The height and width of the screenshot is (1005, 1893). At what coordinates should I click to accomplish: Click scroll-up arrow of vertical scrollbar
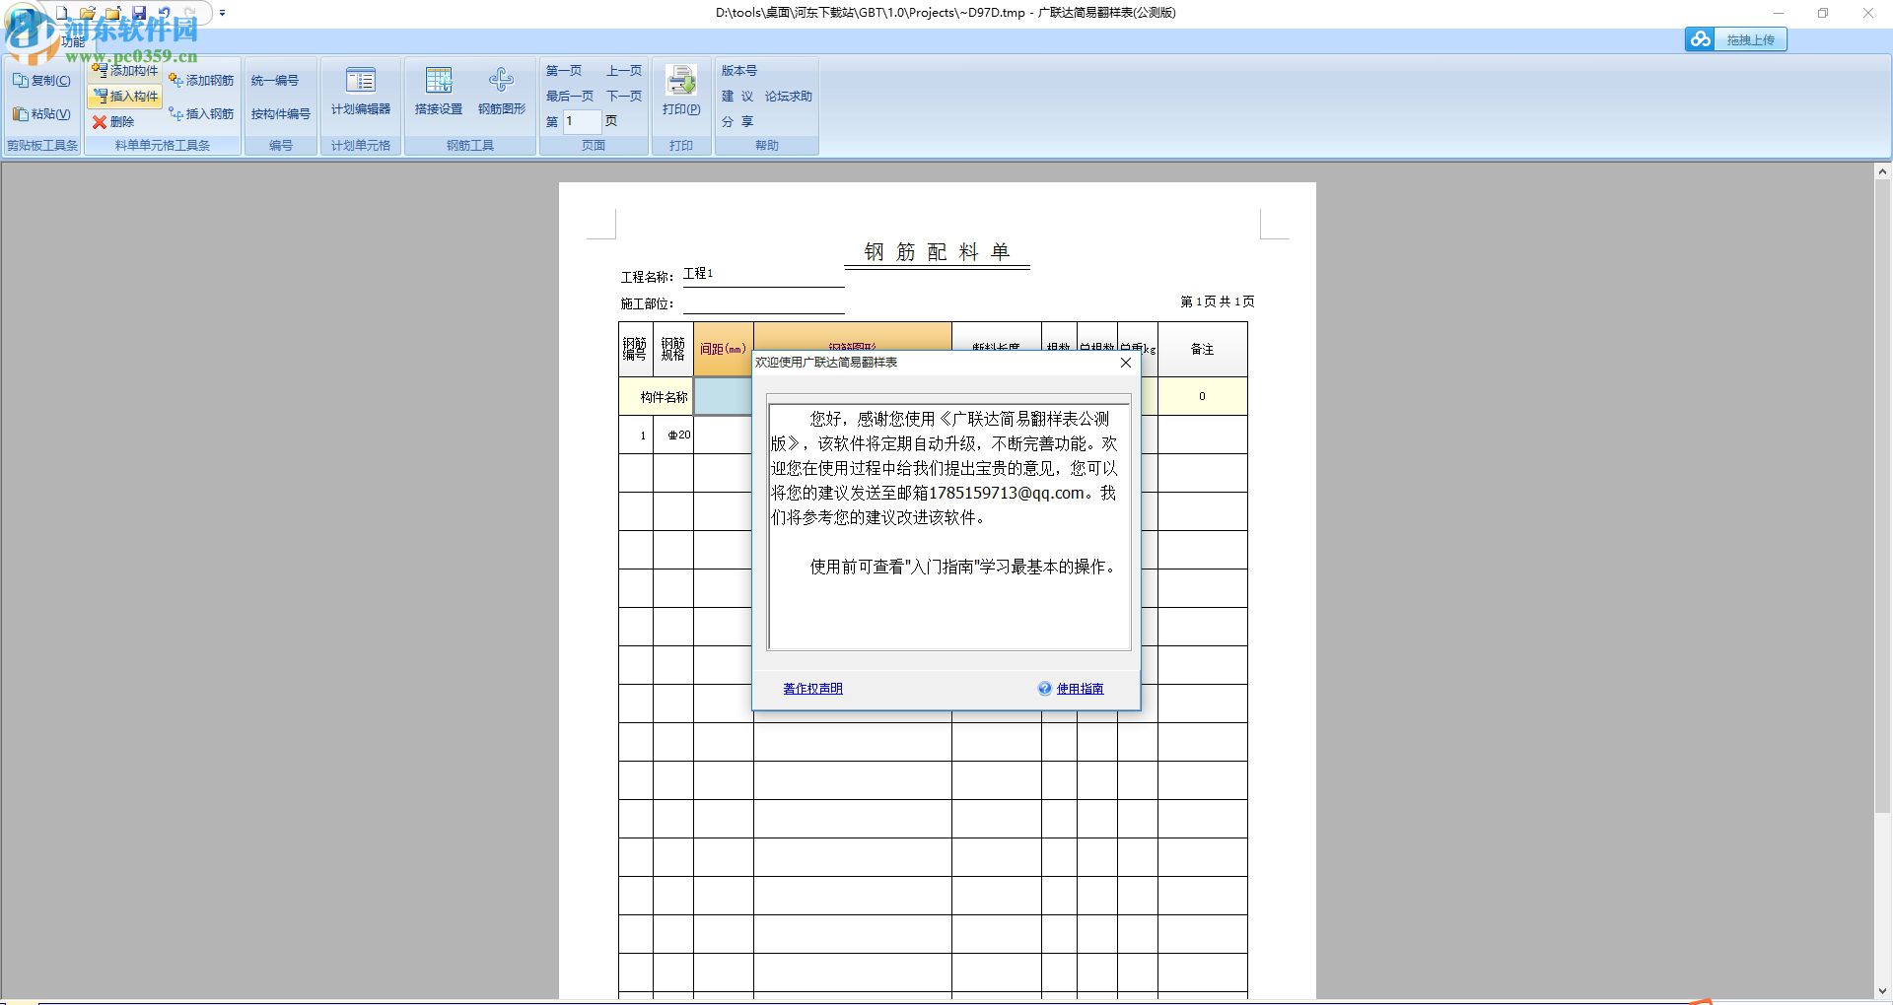point(1882,171)
